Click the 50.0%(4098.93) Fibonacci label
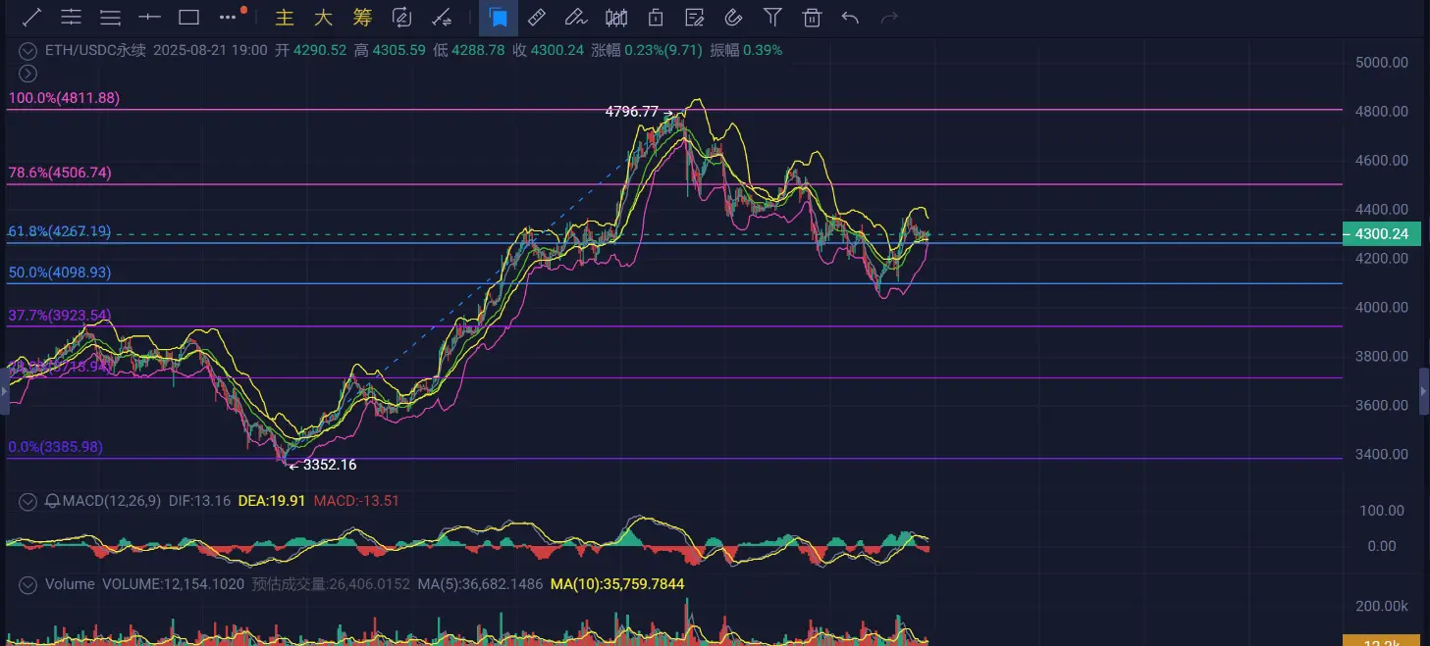 pyautogui.click(x=60, y=272)
